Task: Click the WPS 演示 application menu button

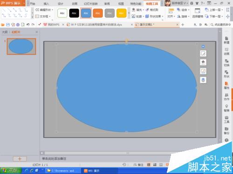Action: click(13, 3)
